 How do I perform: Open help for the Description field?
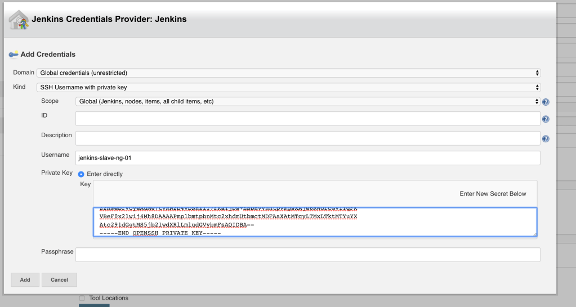tap(546, 139)
